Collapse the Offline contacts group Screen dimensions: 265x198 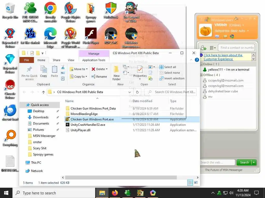(201, 75)
